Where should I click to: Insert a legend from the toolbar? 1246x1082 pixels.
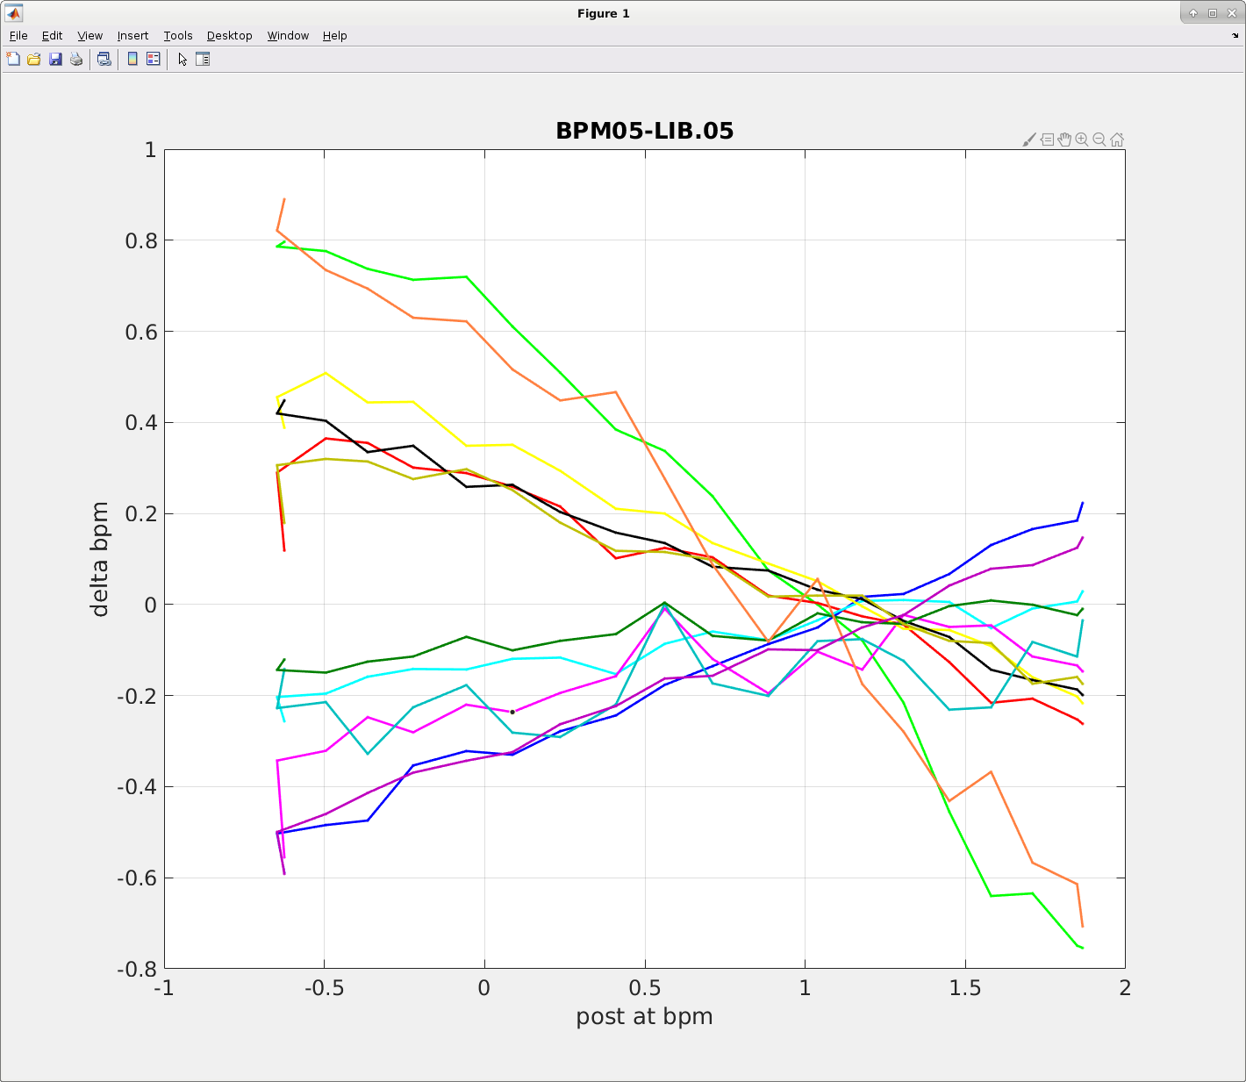click(x=154, y=60)
